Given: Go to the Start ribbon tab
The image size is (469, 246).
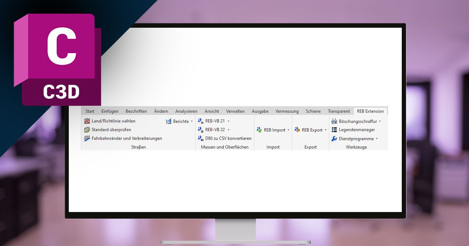Looking at the screenshot, I should point(90,111).
